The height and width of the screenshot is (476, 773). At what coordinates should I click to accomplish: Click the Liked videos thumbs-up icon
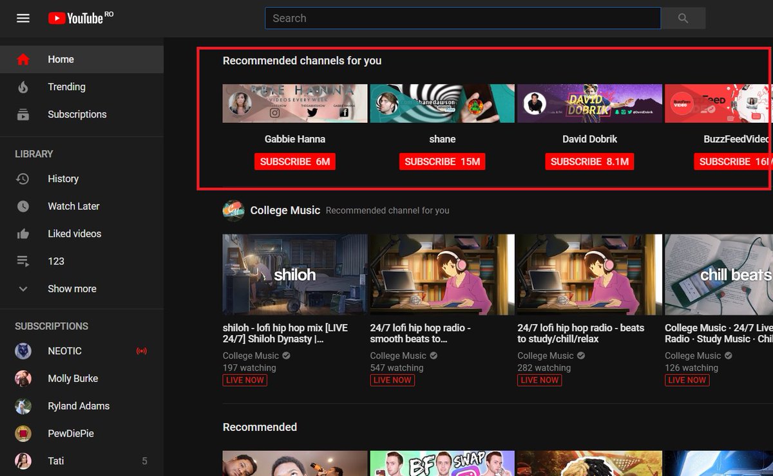tap(23, 234)
